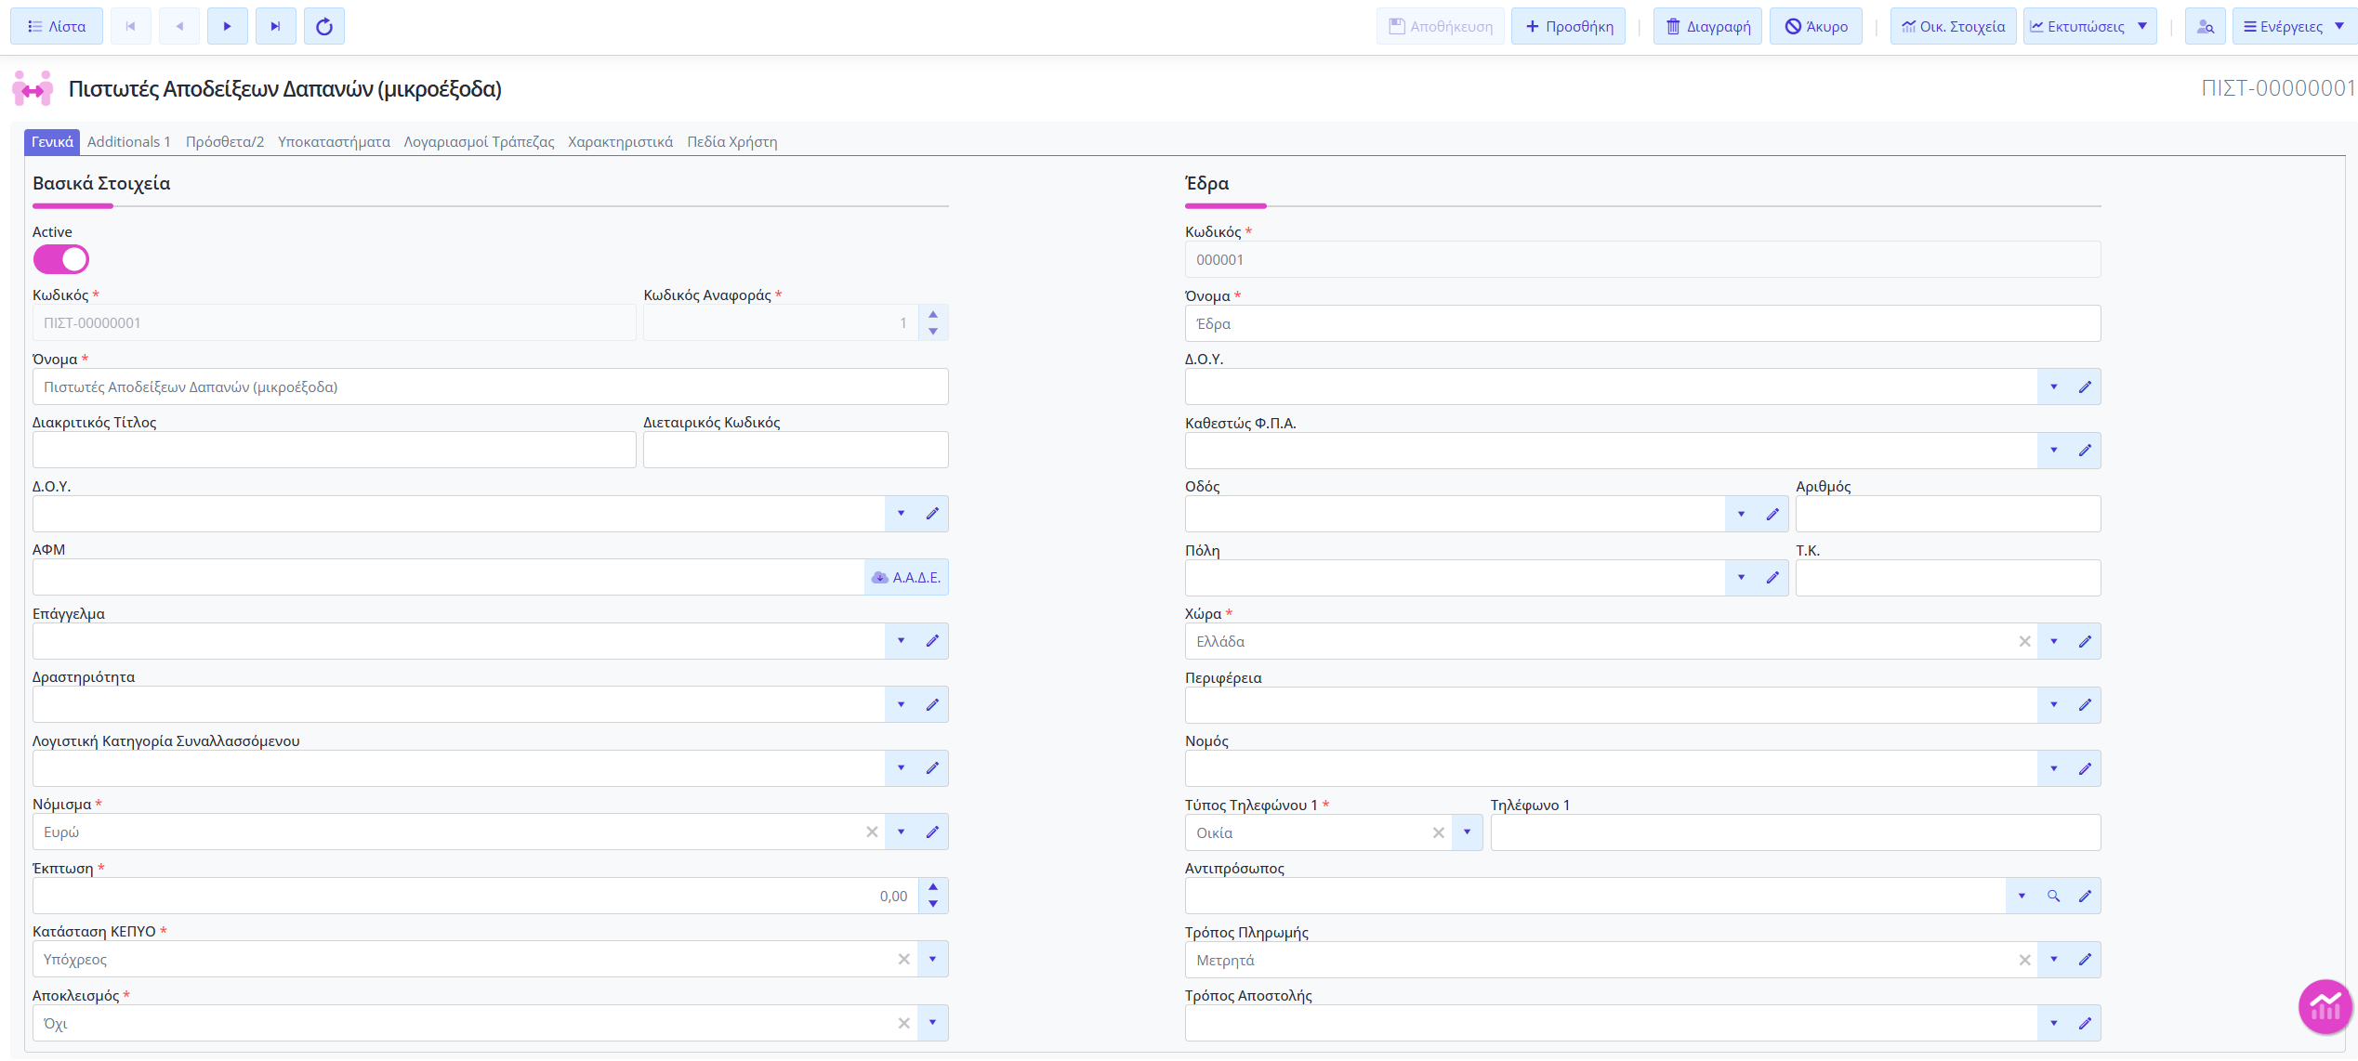The height and width of the screenshot is (1061, 2358).
Task: Refresh the current record
Action: 323,26
